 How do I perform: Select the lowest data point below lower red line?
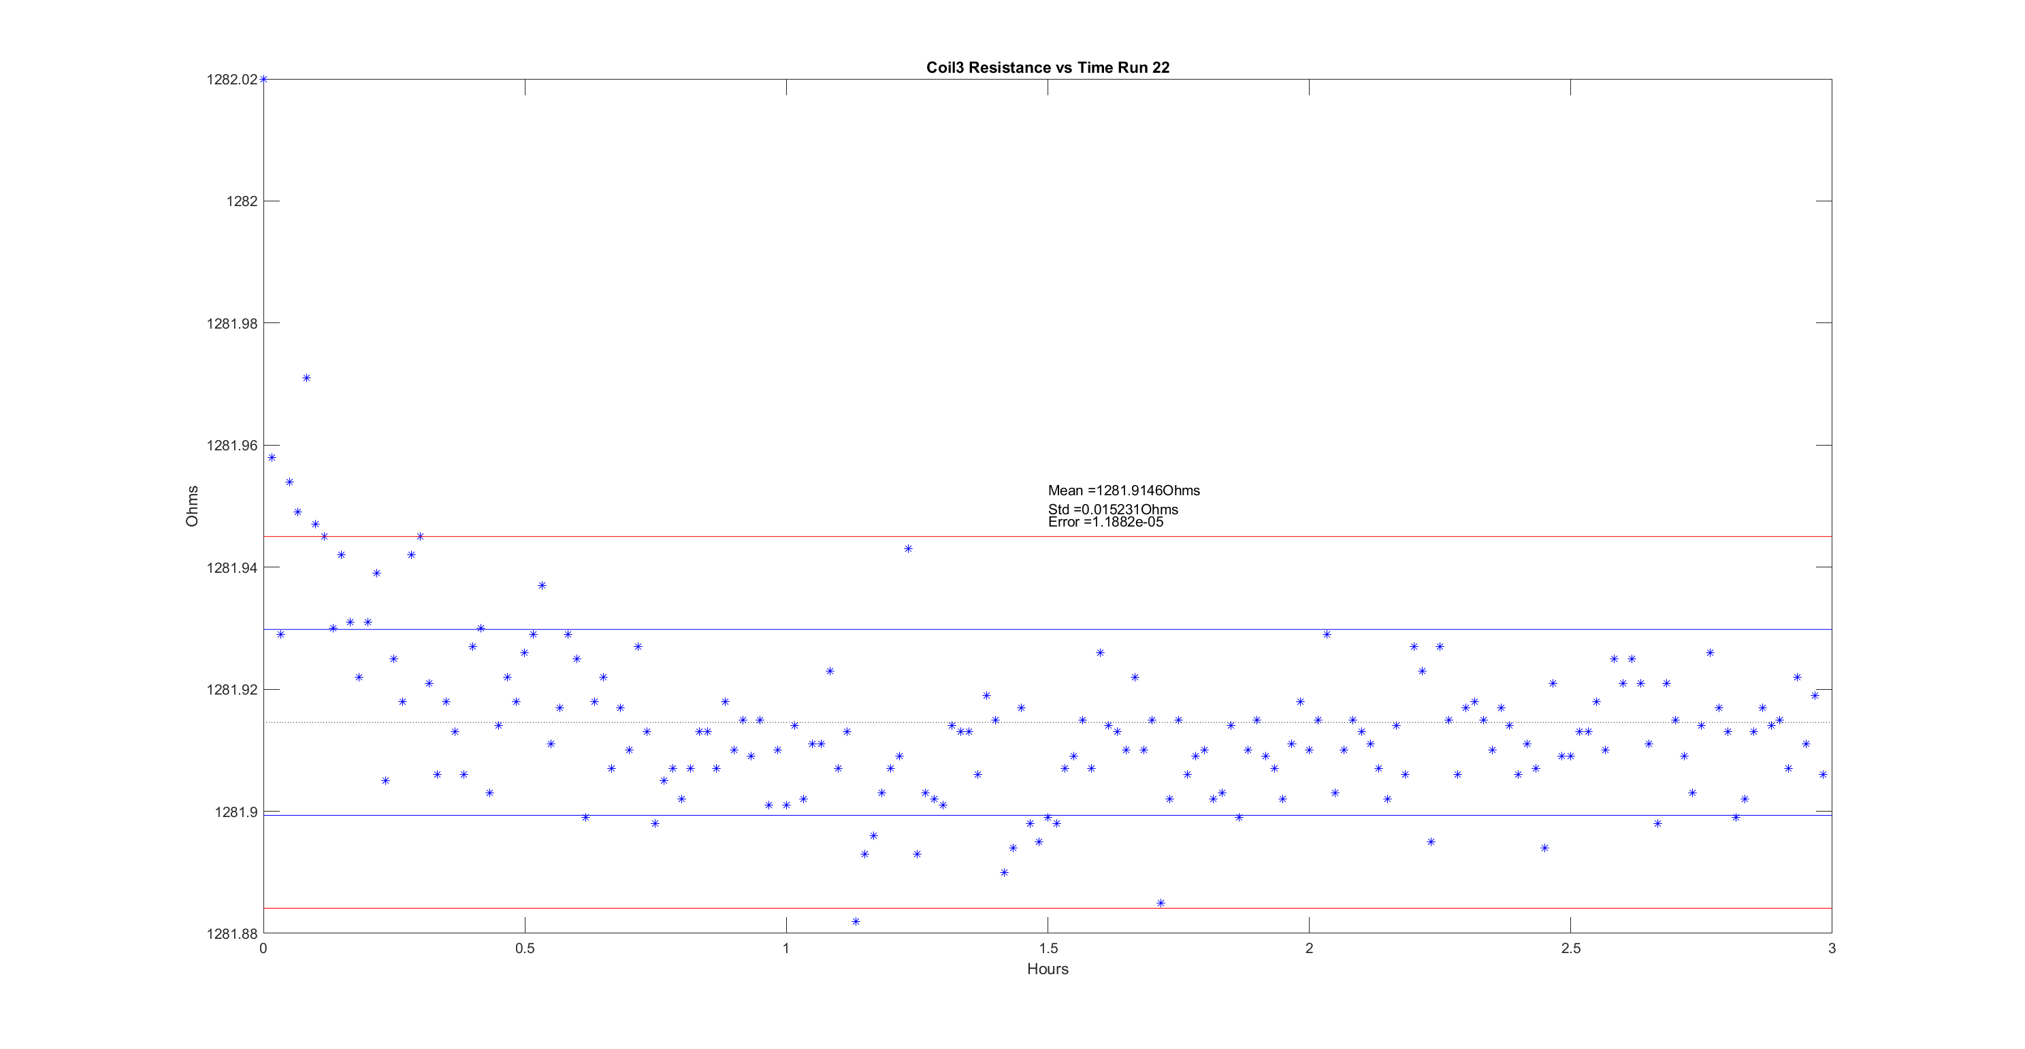856,922
